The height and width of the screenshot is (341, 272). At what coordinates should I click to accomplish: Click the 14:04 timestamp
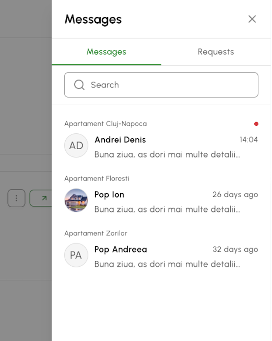[249, 140]
